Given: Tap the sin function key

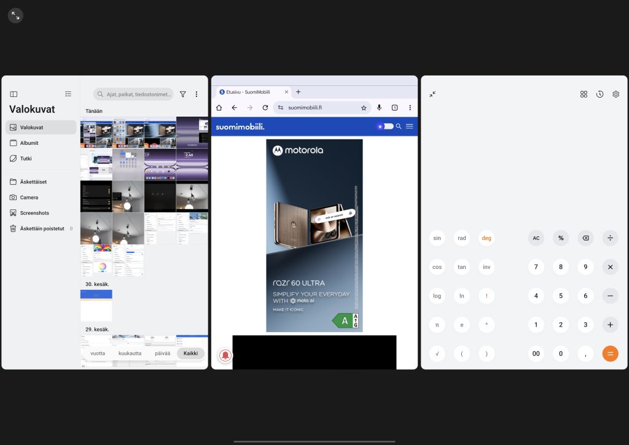Looking at the screenshot, I should [x=437, y=238].
